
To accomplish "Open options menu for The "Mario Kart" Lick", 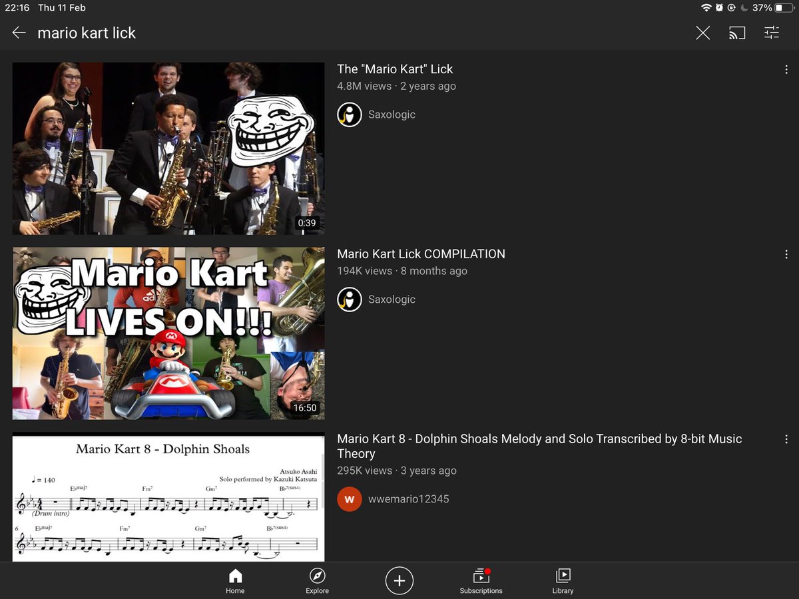I will [786, 69].
